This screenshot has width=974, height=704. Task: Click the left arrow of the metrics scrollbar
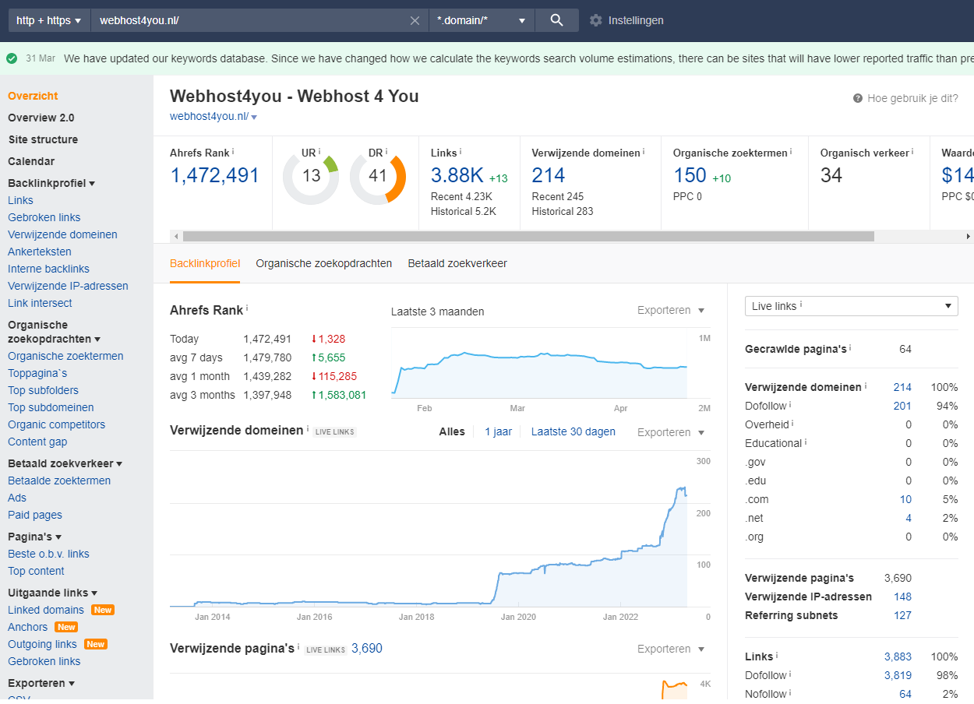[176, 236]
